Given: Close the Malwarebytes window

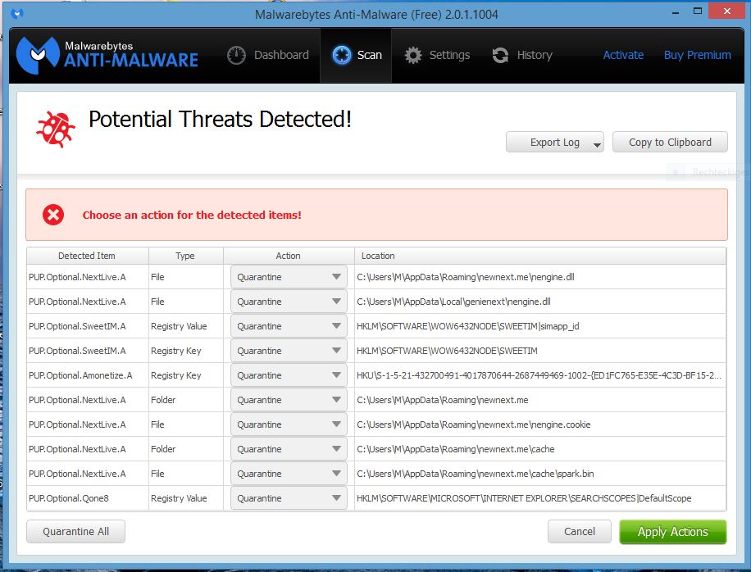Looking at the screenshot, I should point(727,11).
